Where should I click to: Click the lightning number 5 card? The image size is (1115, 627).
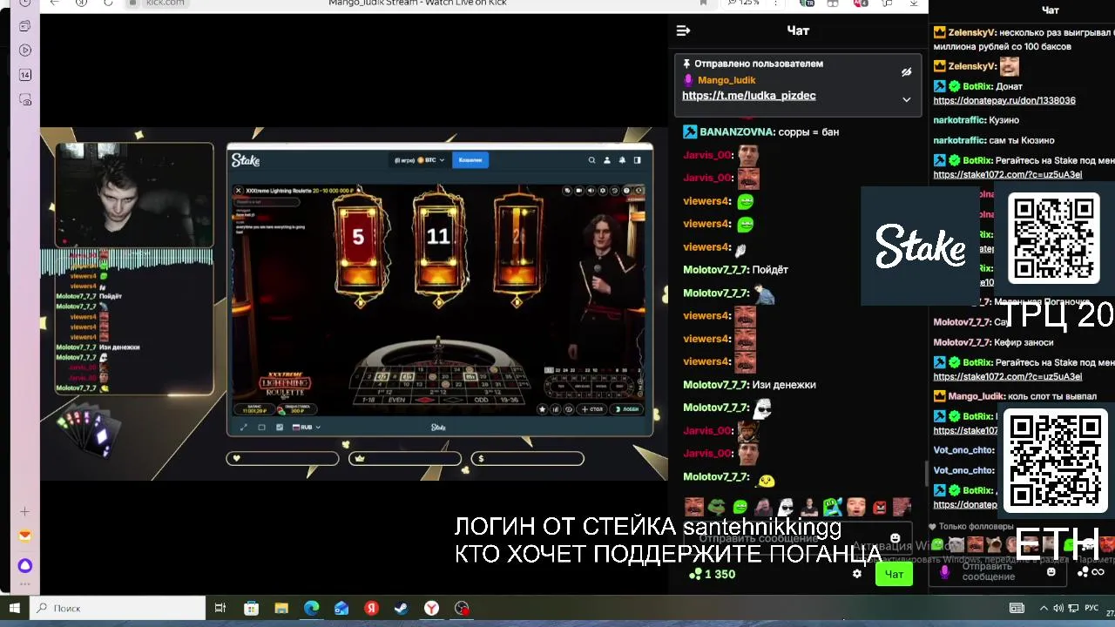coord(358,237)
